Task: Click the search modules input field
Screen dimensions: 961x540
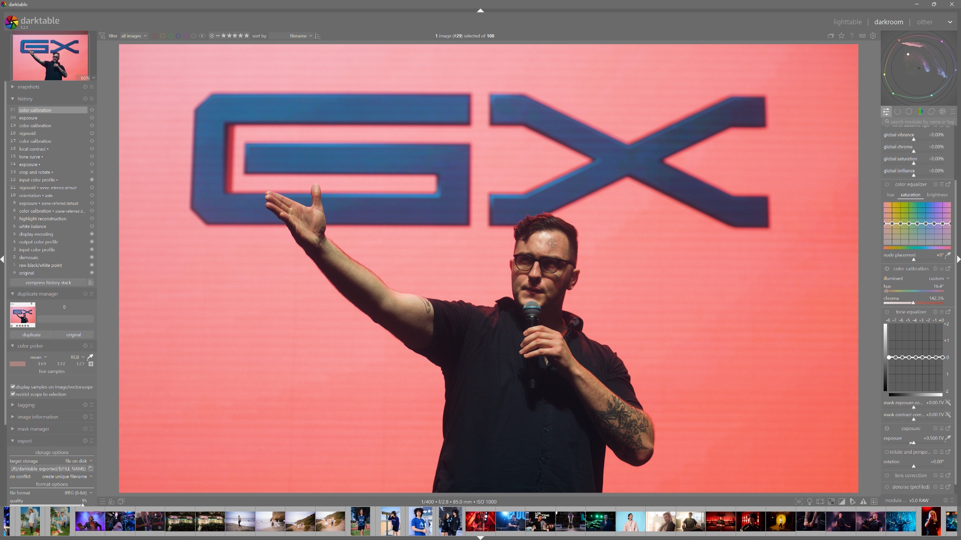Action: 920,122
